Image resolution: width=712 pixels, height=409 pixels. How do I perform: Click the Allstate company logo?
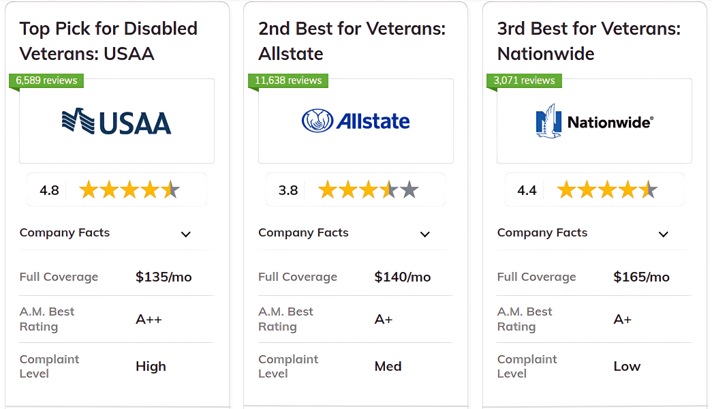click(x=356, y=121)
